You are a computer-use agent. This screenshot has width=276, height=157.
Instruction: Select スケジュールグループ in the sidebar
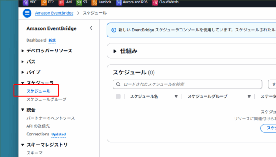(x=47, y=99)
